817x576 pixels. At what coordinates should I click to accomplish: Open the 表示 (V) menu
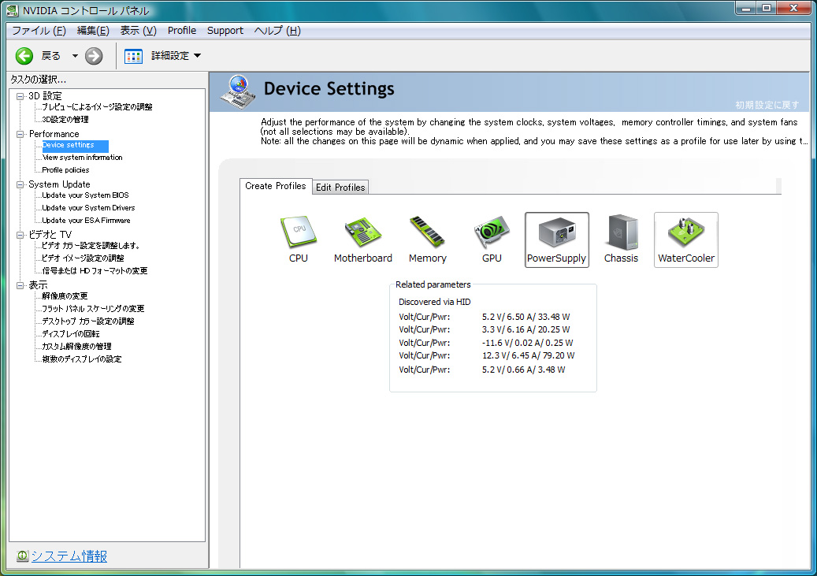point(138,31)
